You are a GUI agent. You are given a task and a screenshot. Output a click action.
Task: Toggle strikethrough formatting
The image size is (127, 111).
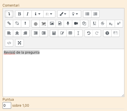pyautogui.click(x=103, y=24)
